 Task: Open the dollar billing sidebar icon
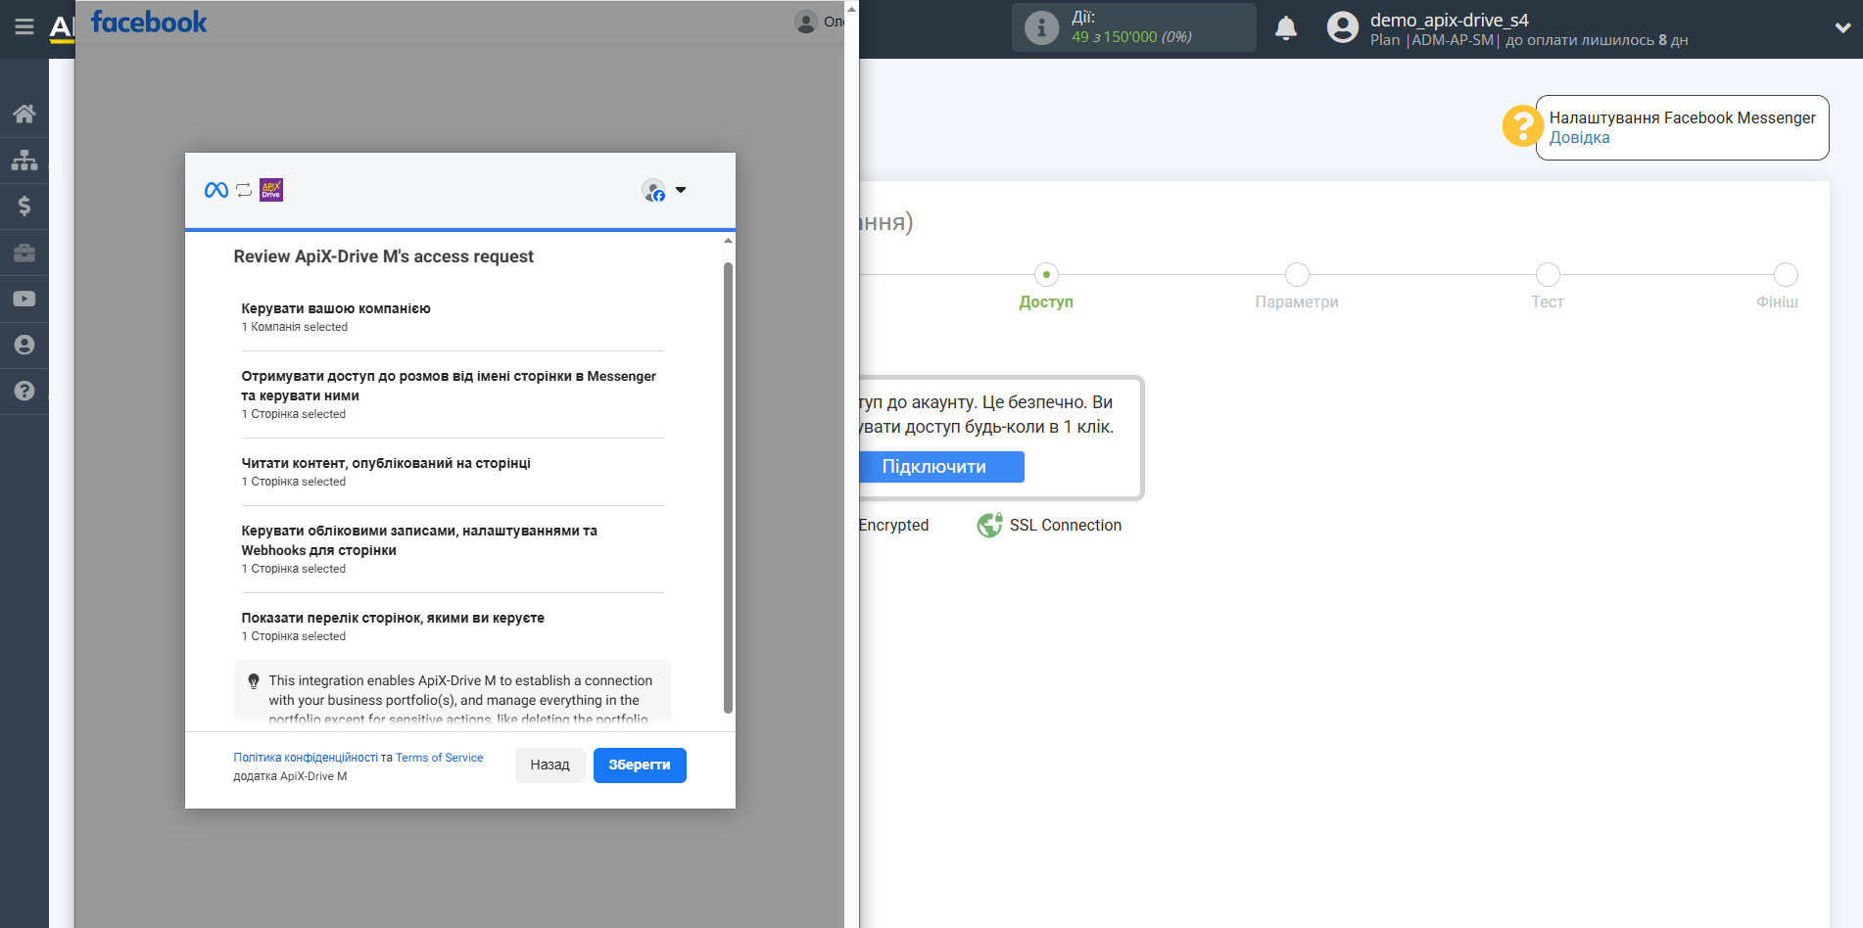(x=24, y=206)
